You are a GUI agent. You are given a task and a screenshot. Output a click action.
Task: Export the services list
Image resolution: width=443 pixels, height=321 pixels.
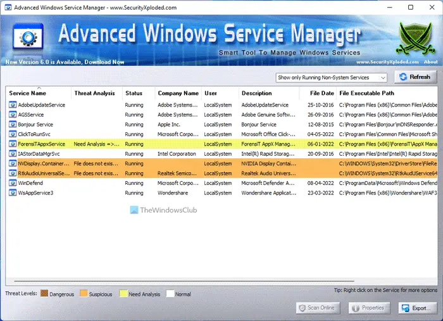(x=418, y=308)
